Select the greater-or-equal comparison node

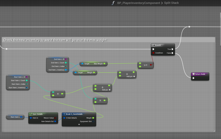pos(145,65)
